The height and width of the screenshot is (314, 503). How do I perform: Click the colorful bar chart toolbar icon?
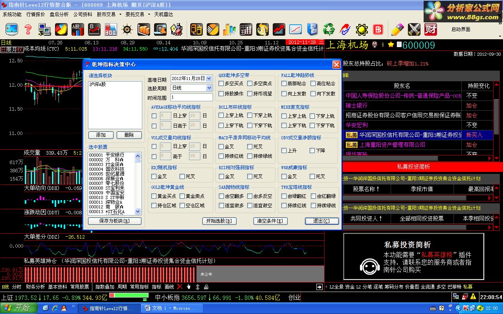[x=229, y=29]
